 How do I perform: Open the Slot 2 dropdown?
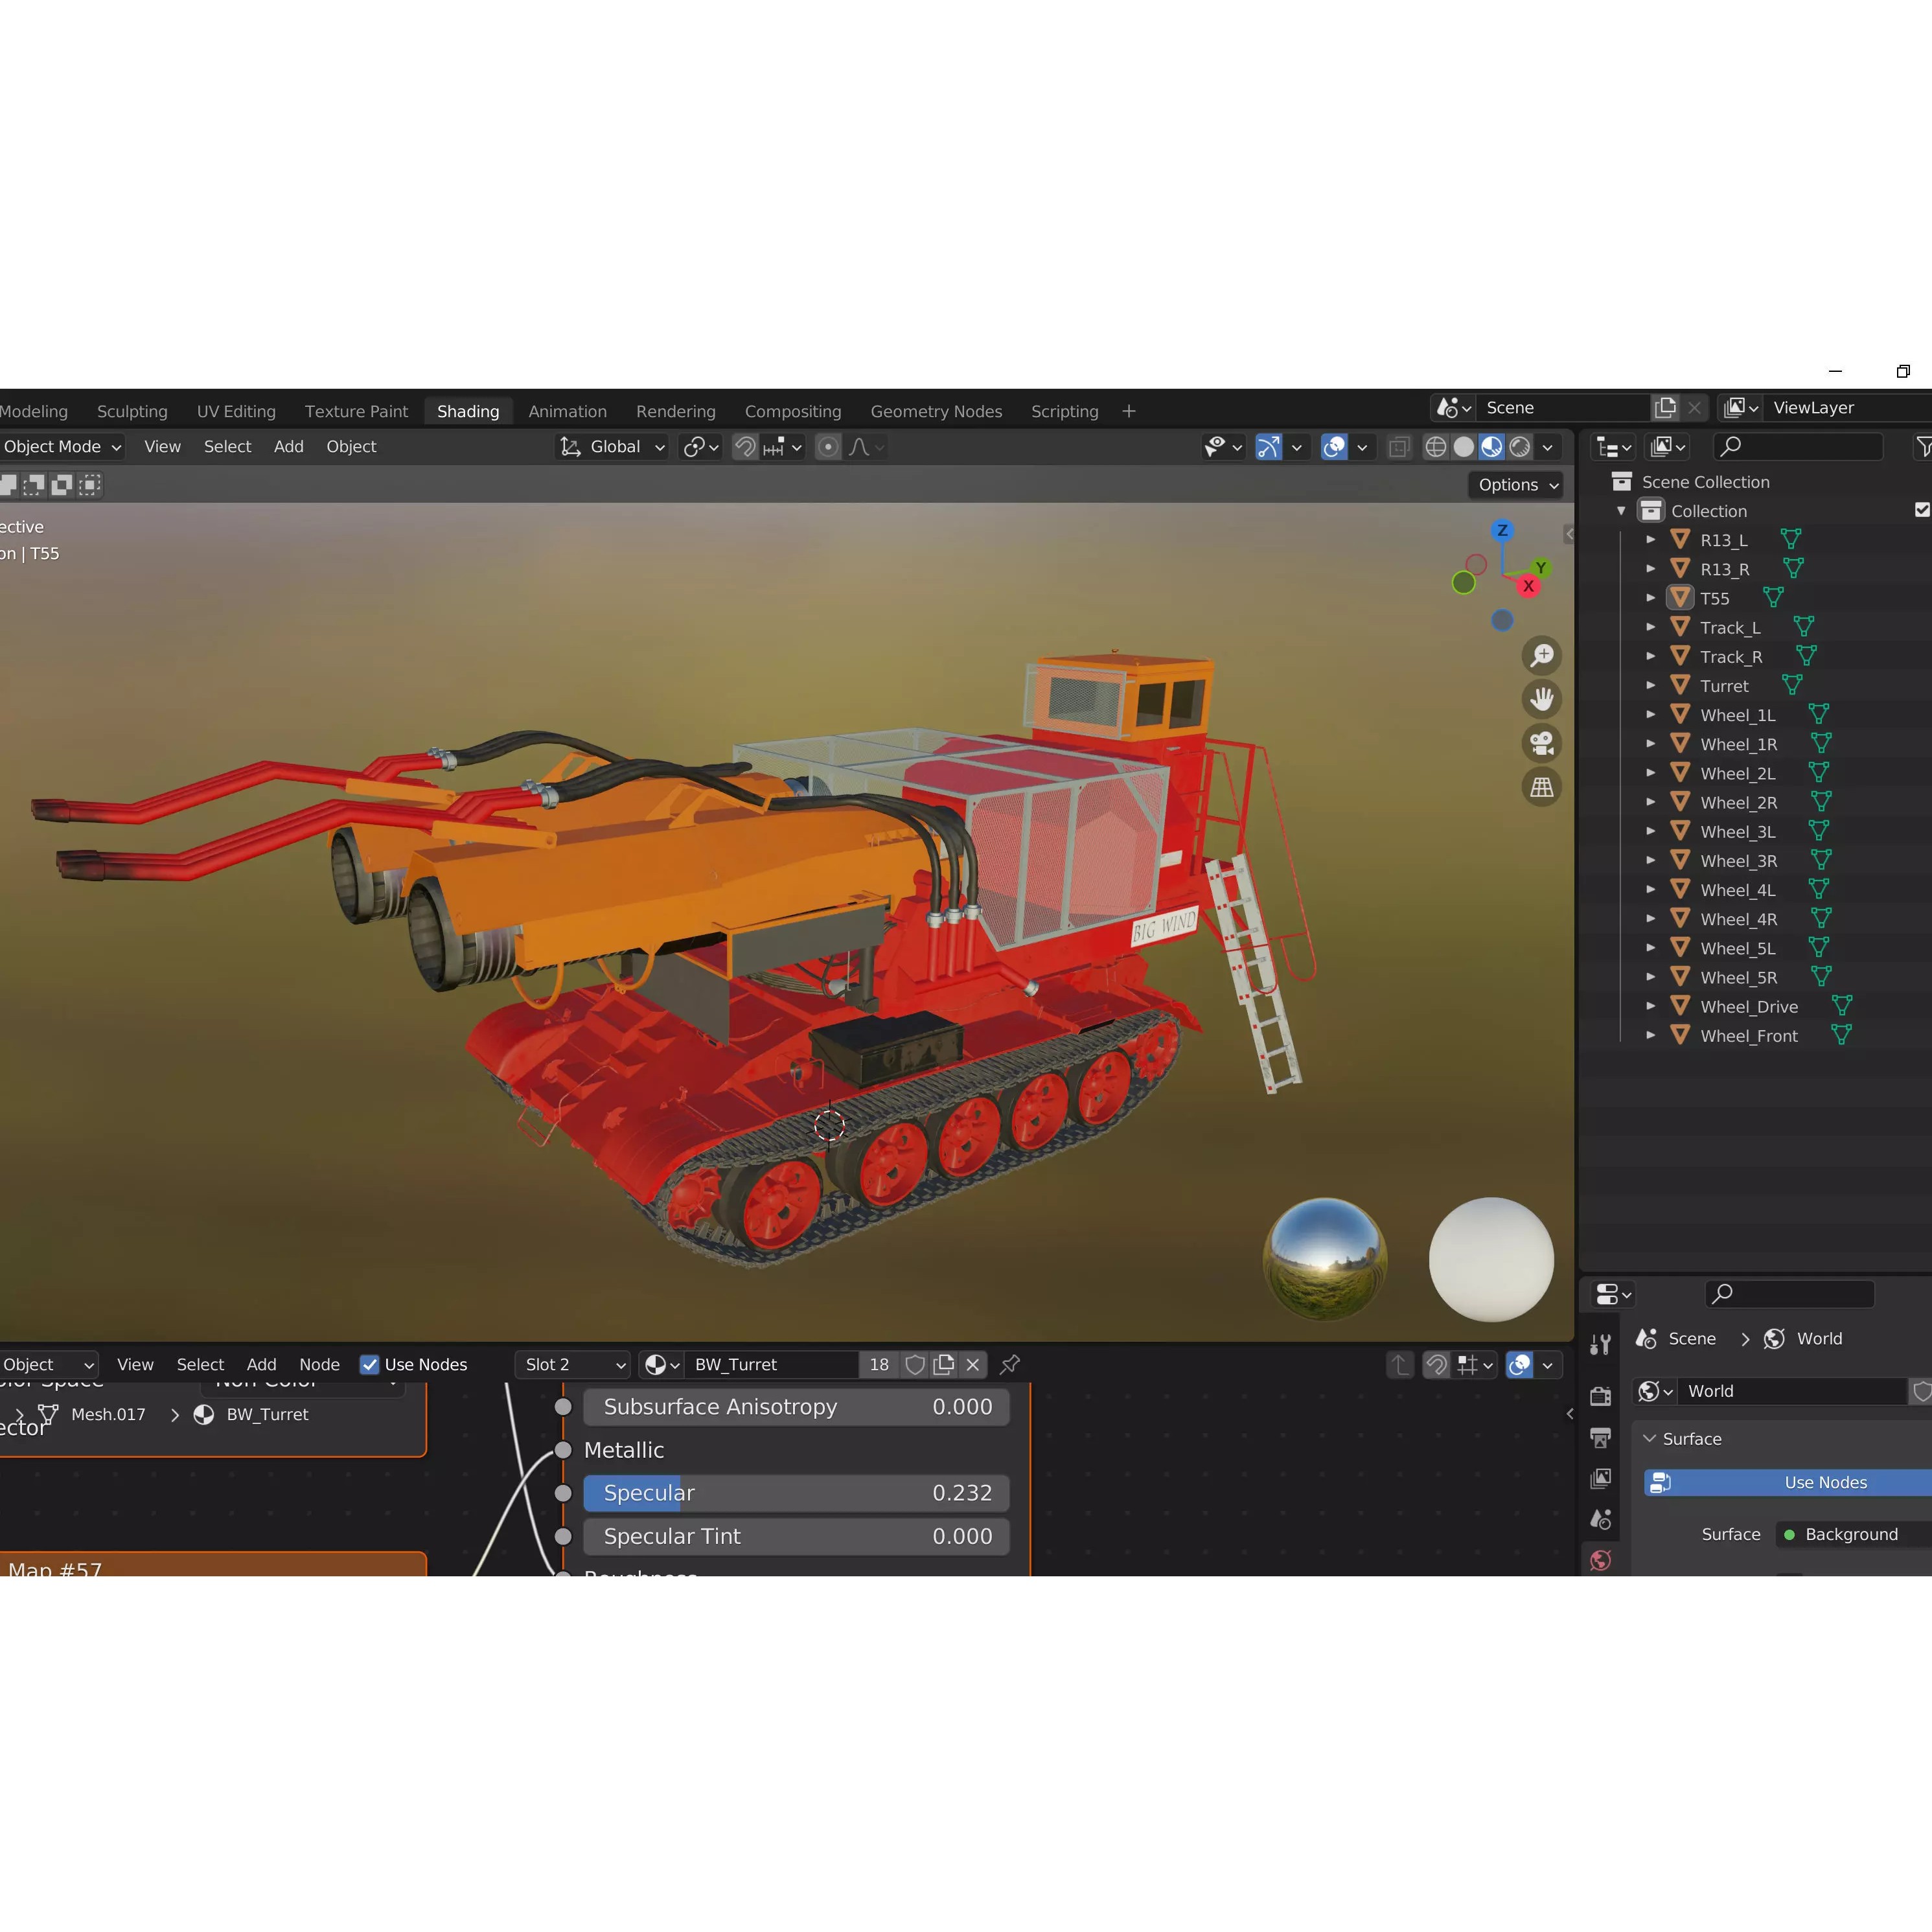coord(572,1364)
